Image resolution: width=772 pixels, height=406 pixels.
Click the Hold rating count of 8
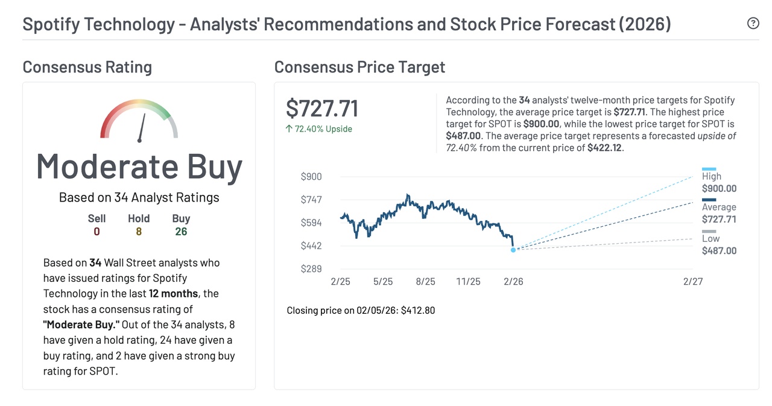coord(139,232)
